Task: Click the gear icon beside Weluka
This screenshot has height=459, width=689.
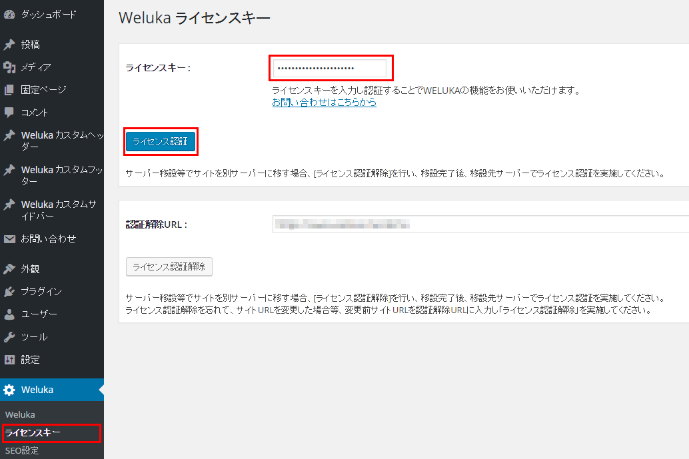Action: [9, 390]
